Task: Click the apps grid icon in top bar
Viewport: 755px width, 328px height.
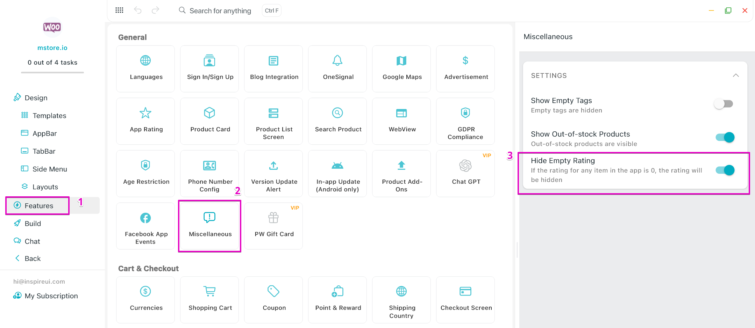Action: [x=119, y=10]
